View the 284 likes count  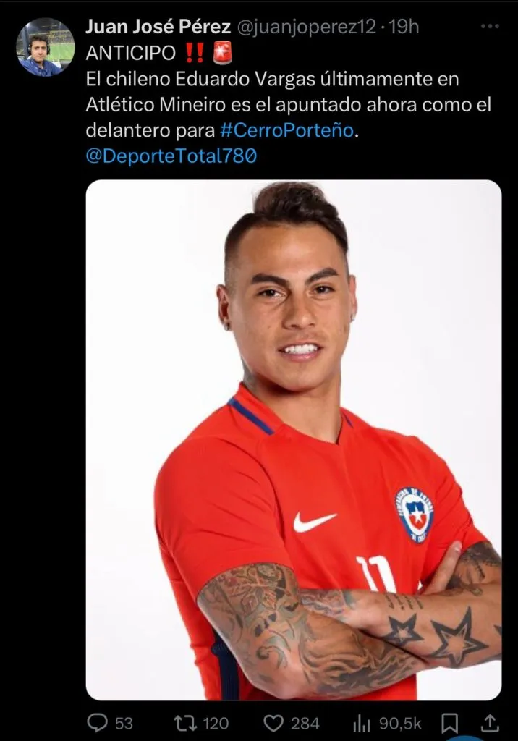coord(305,724)
